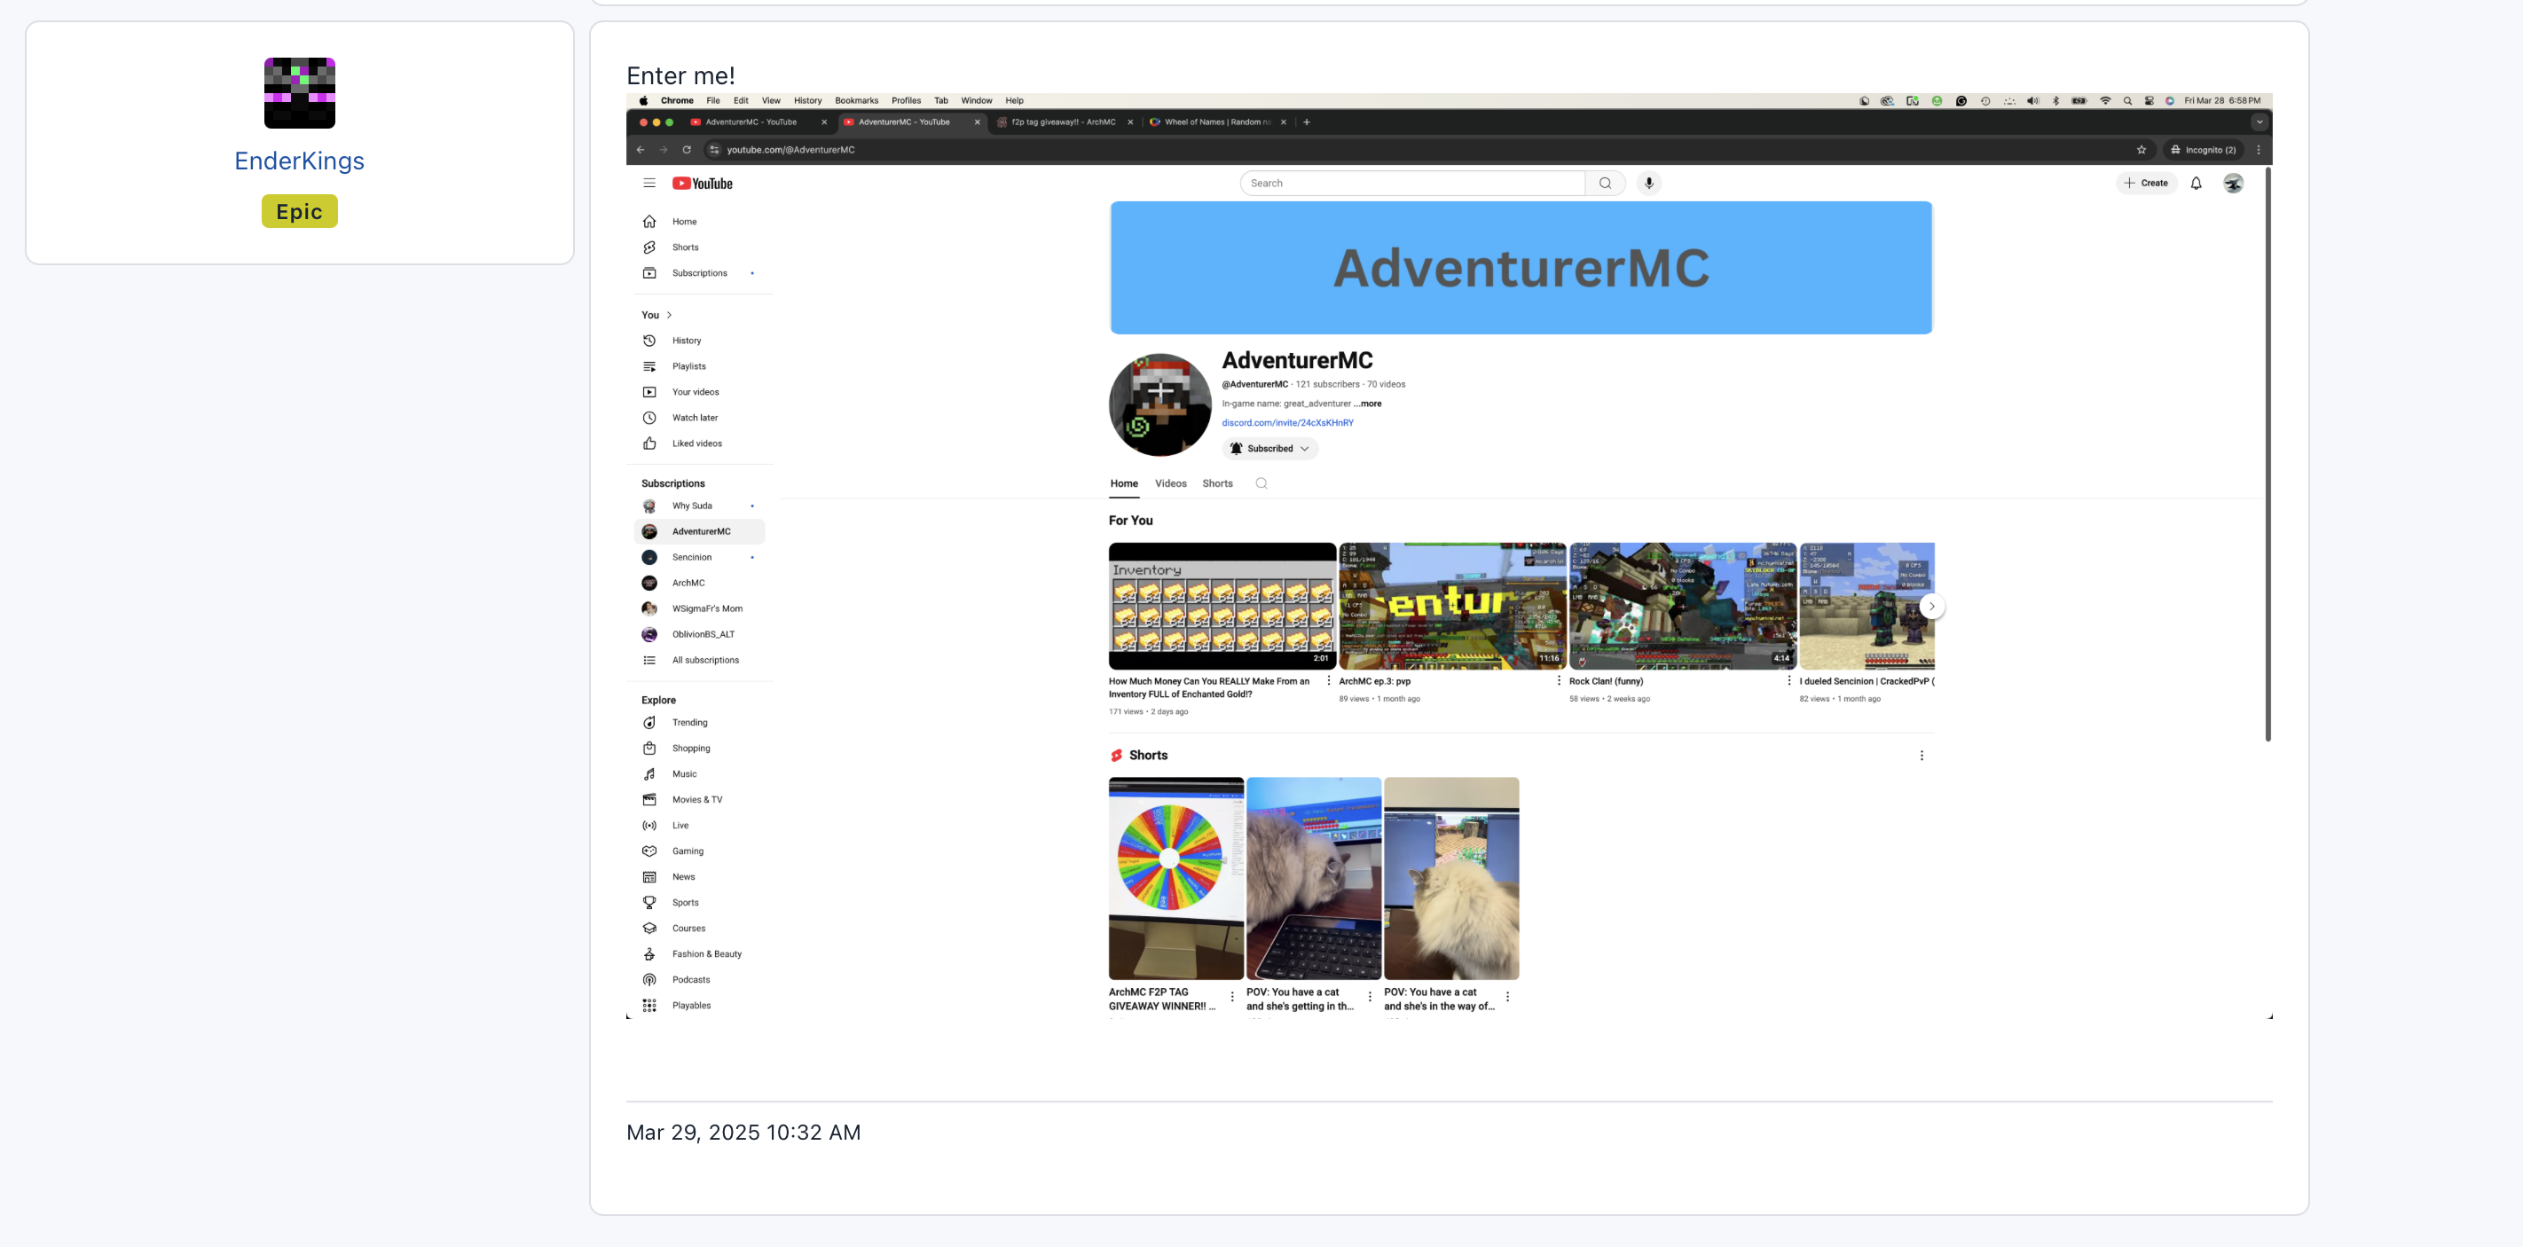The image size is (2523, 1247).
Task: Open the History menu in the menu bar
Action: coord(808,101)
